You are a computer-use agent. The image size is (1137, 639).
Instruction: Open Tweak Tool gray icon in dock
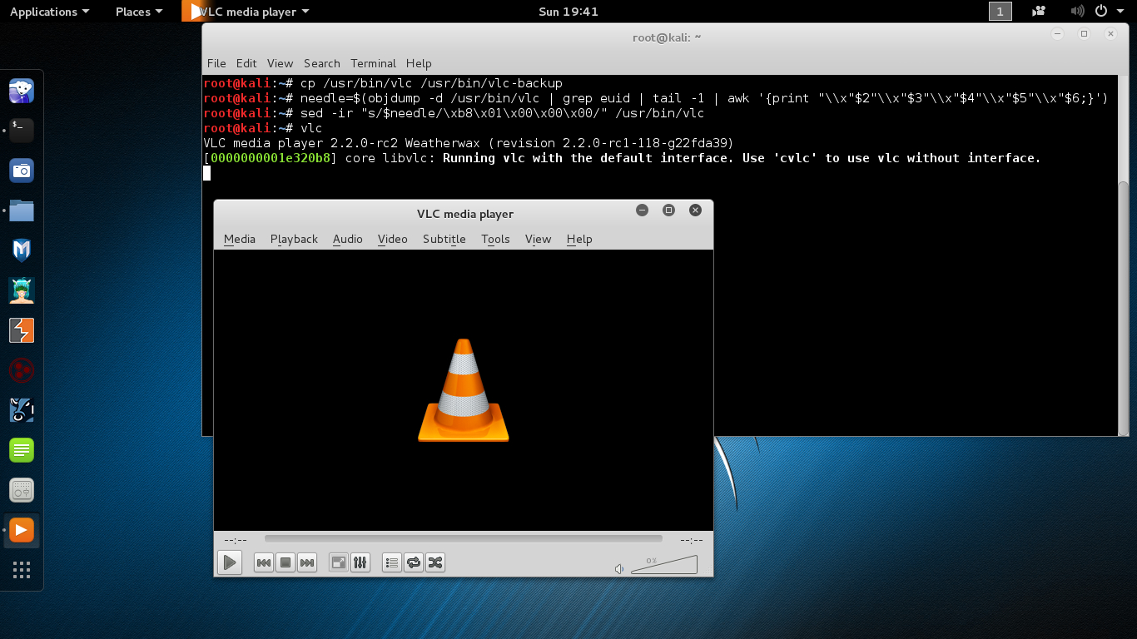pyautogui.click(x=22, y=490)
